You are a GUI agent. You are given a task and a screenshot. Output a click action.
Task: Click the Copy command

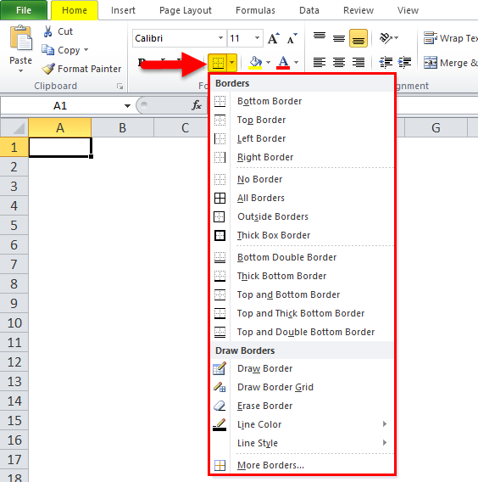(61, 50)
